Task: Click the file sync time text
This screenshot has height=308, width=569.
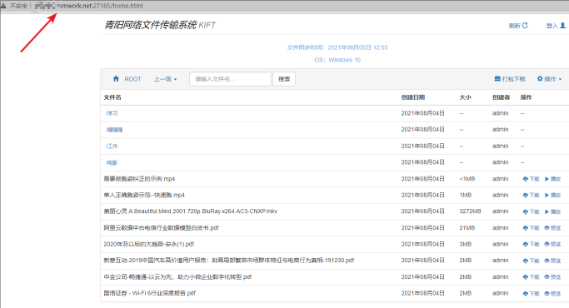Action: 337,47
